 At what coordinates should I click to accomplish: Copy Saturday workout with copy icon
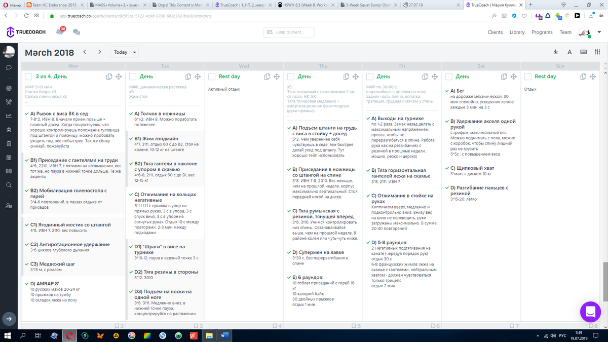(505, 77)
